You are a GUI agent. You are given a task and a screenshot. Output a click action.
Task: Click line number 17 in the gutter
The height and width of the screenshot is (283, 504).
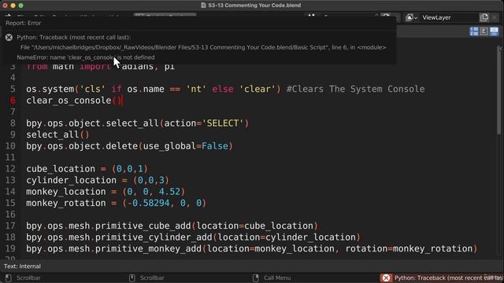10,226
